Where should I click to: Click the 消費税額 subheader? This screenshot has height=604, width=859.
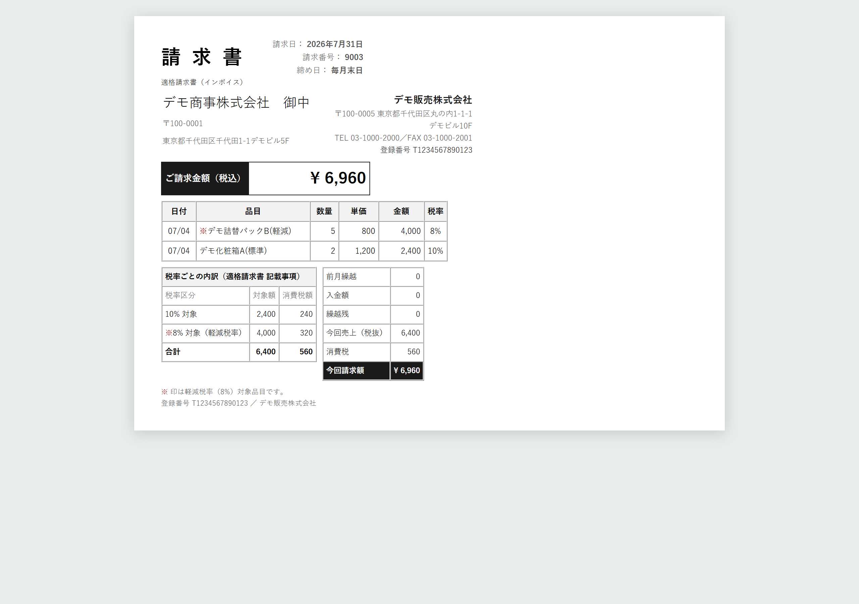click(297, 296)
